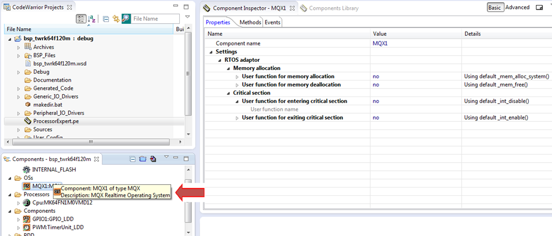Viewport: 552px width, 236px height.
Task: Open CodeWarrior Projects view menu dropdown arrow
Action: click(x=188, y=17)
